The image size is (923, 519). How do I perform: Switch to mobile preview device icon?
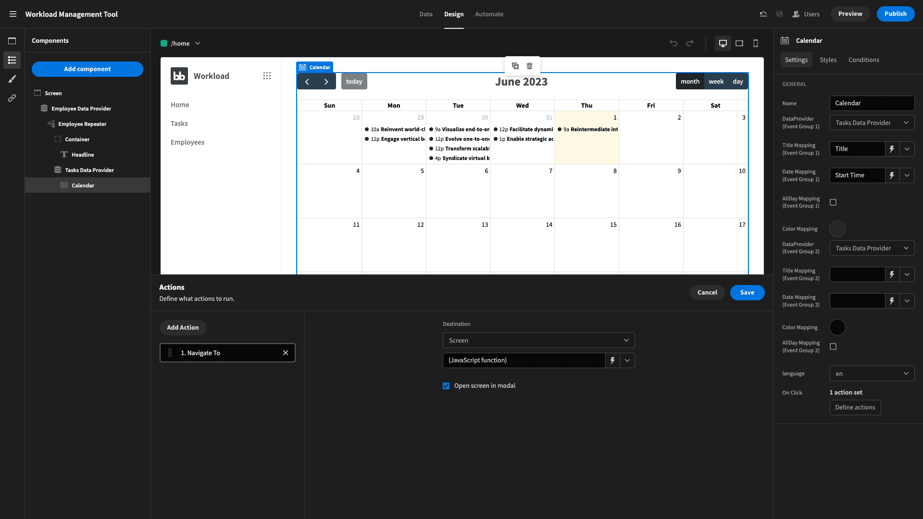pyautogui.click(x=756, y=43)
